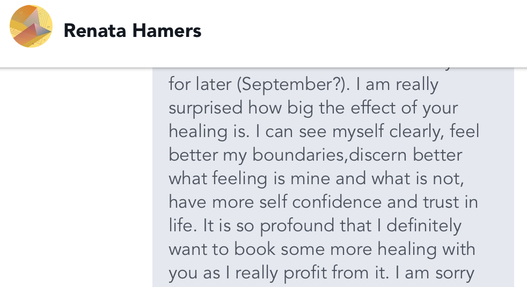Click the white header bar beside the name
The image size is (527, 287).
pyautogui.click(x=365, y=31)
